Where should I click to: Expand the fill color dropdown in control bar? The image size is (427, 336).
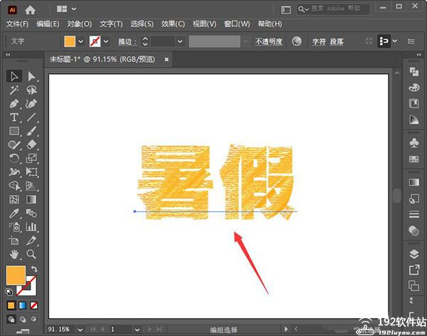click(x=80, y=42)
